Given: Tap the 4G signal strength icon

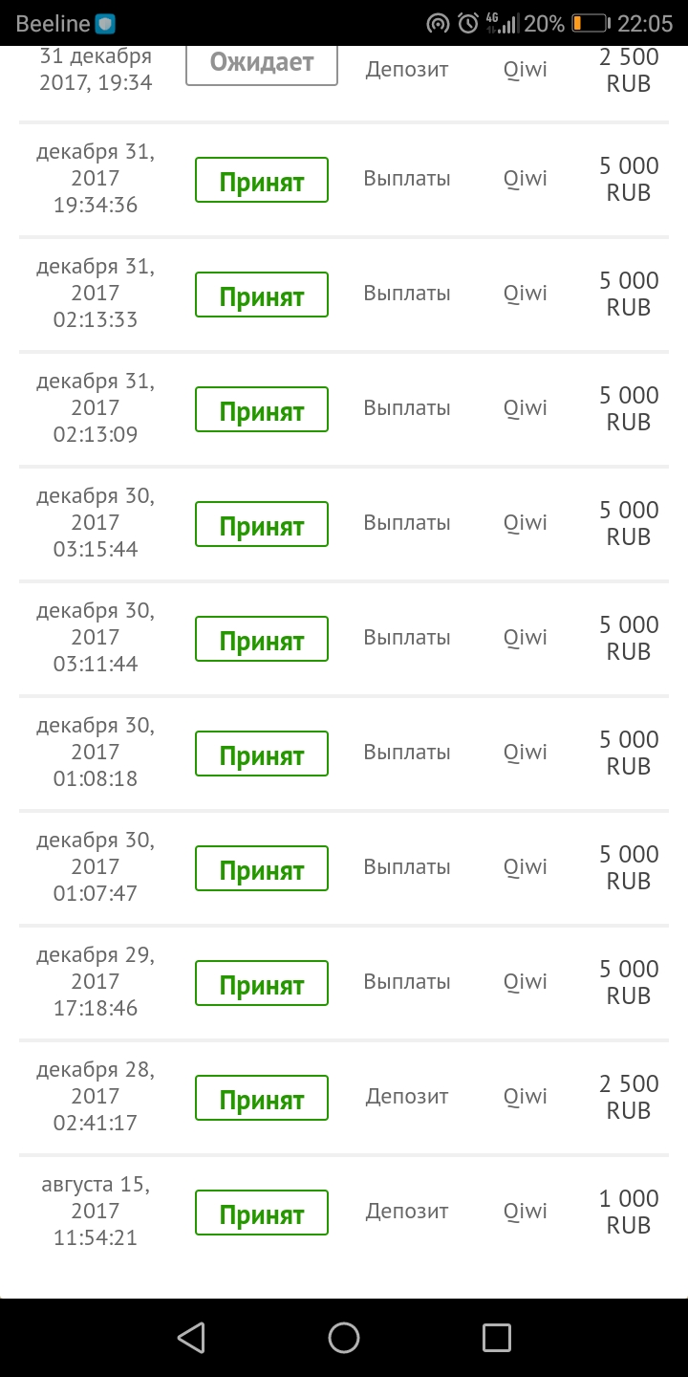Looking at the screenshot, I should pyautogui.click(x=501, y=23).
